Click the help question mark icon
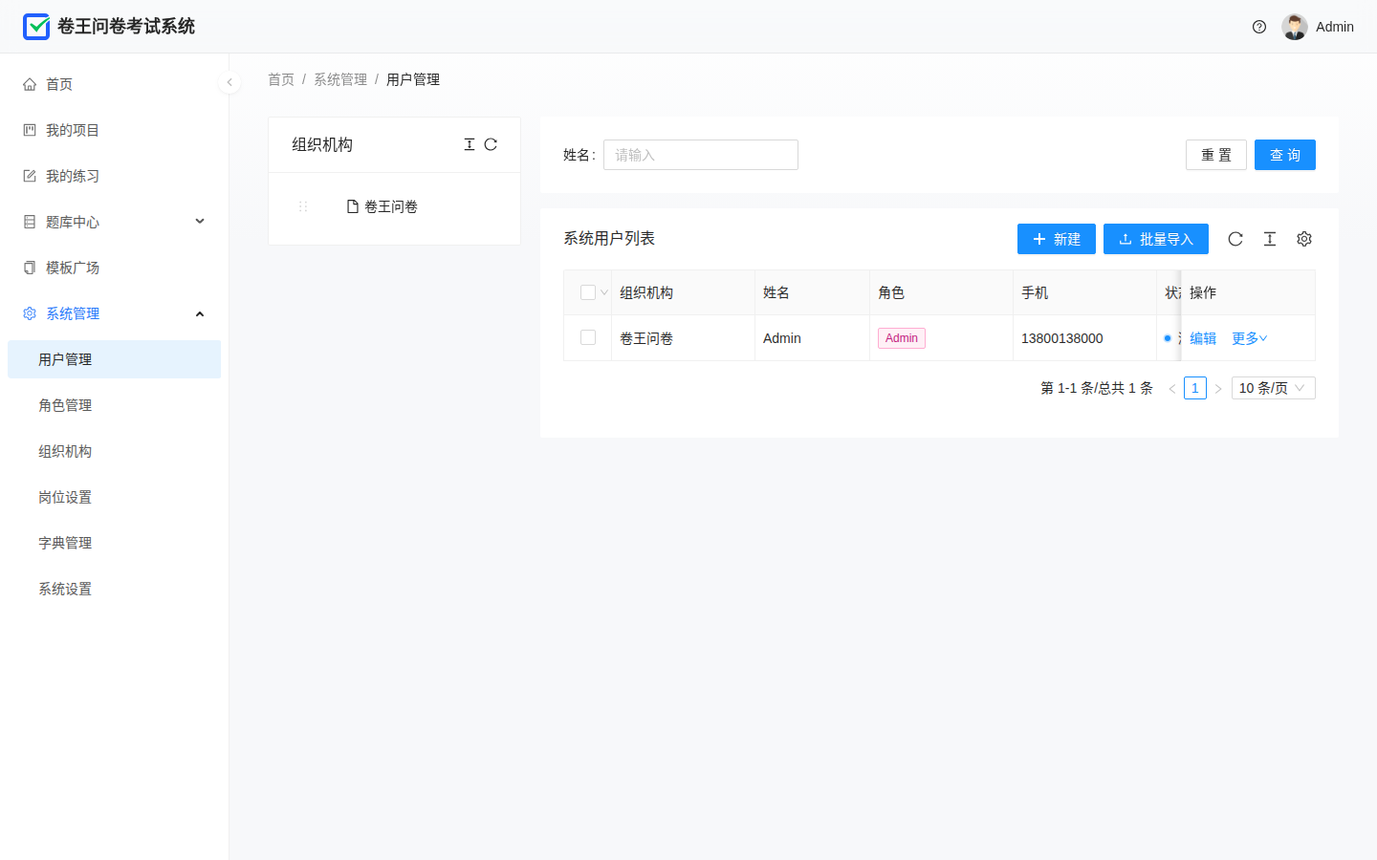The height and width of the screenshot is (860, 1377). [1259, 27]
